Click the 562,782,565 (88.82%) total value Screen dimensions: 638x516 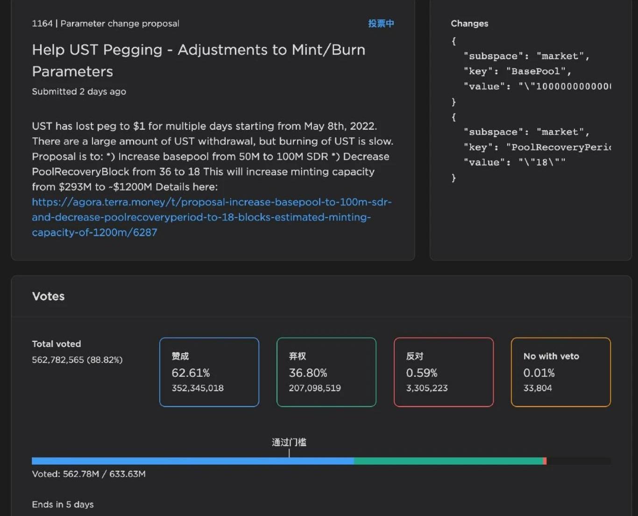point(77,360)
